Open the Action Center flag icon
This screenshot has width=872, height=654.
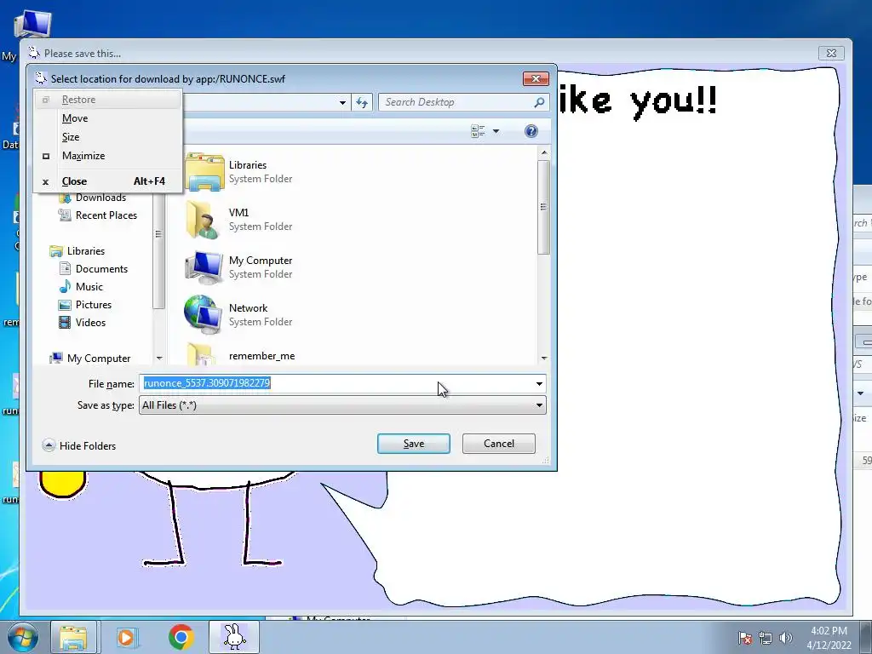pos(745,639)
